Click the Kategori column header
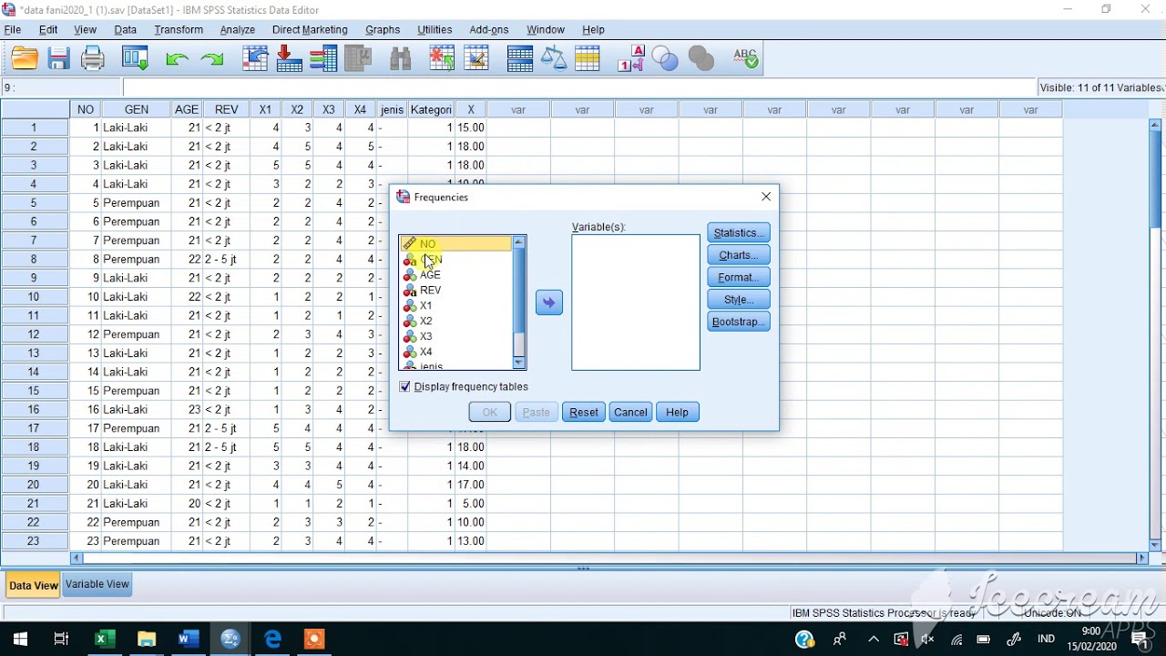Image resolution: width=1166 pixels, height=656 pixels. click(431, 109)
